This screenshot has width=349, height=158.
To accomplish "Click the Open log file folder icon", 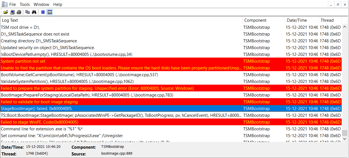I will tap(6, 12).
